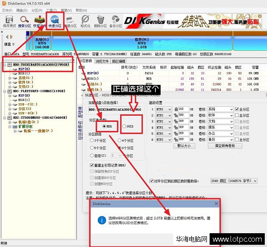Switch to the 浏览文件 tab
This screenshot has height=247, width=267.
(102, 61)
